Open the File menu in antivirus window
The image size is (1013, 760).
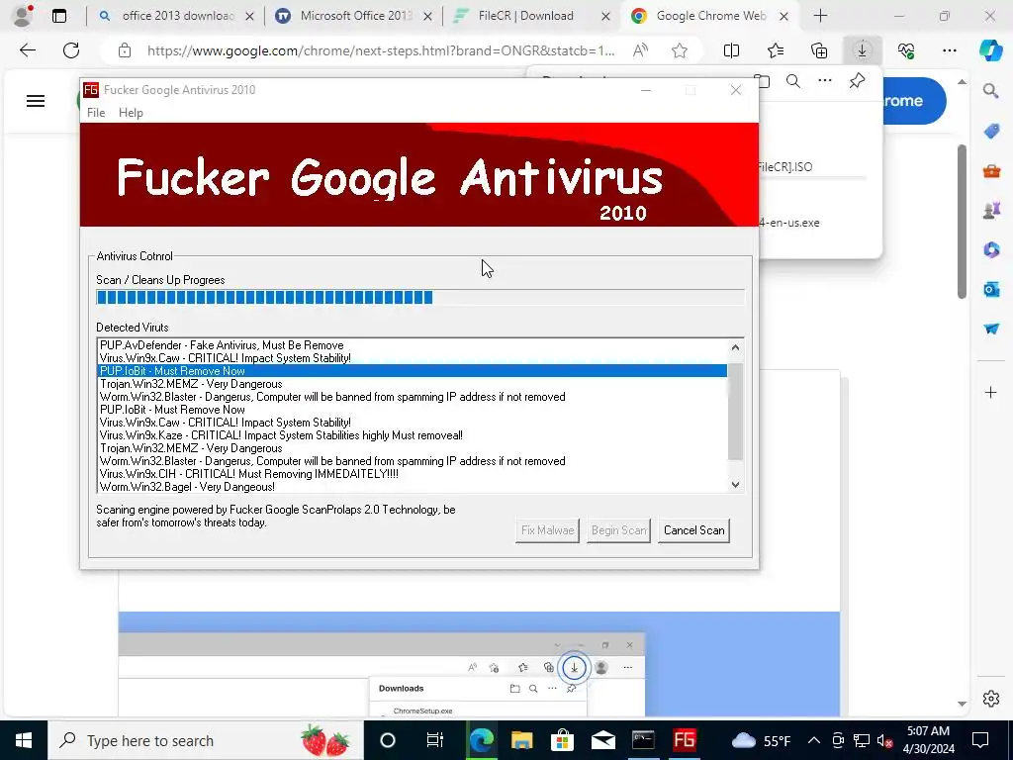tap(96, 113)
